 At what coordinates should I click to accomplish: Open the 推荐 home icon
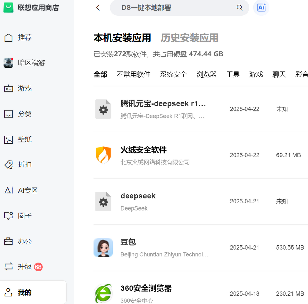pyautogui.click(x=8, y=37)
